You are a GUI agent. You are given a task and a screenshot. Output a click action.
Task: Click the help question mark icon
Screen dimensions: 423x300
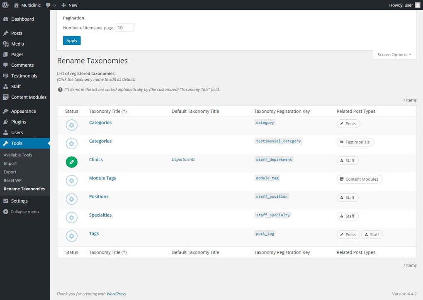tap(60, 90)
